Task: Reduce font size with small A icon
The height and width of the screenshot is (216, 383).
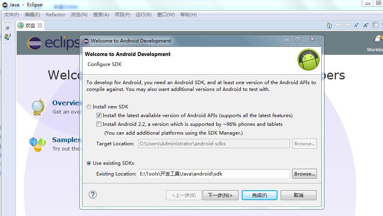Action: [x=356, y=25]
